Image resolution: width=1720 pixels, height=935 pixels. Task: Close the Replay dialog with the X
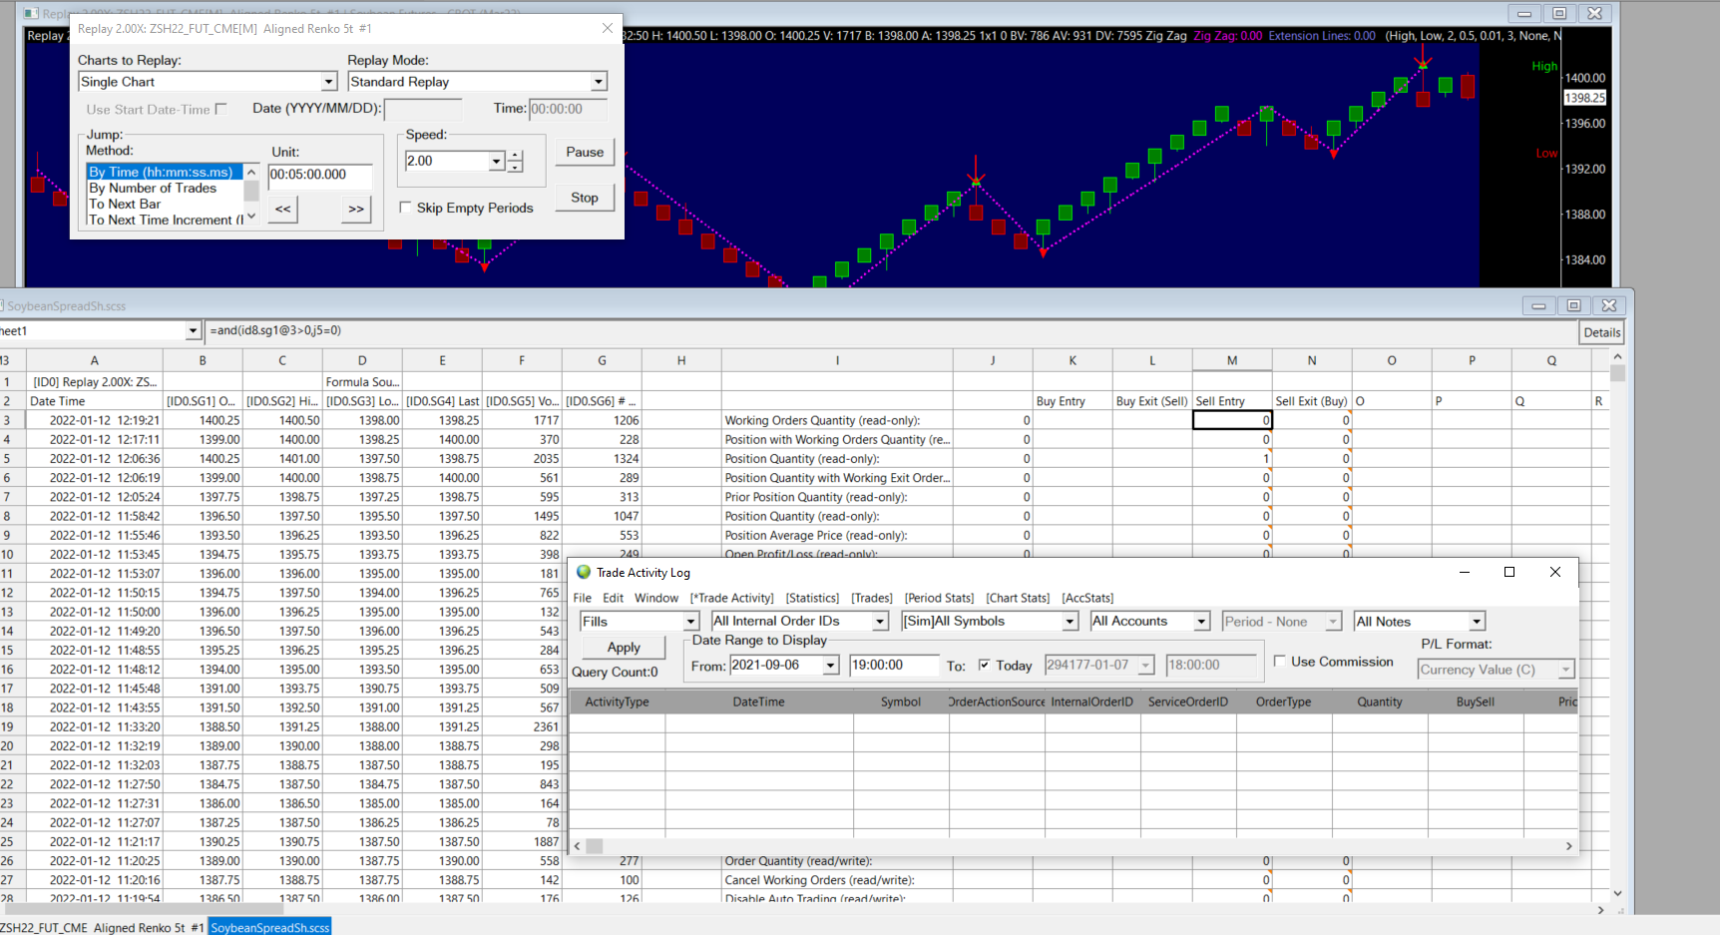pos(608,28)
